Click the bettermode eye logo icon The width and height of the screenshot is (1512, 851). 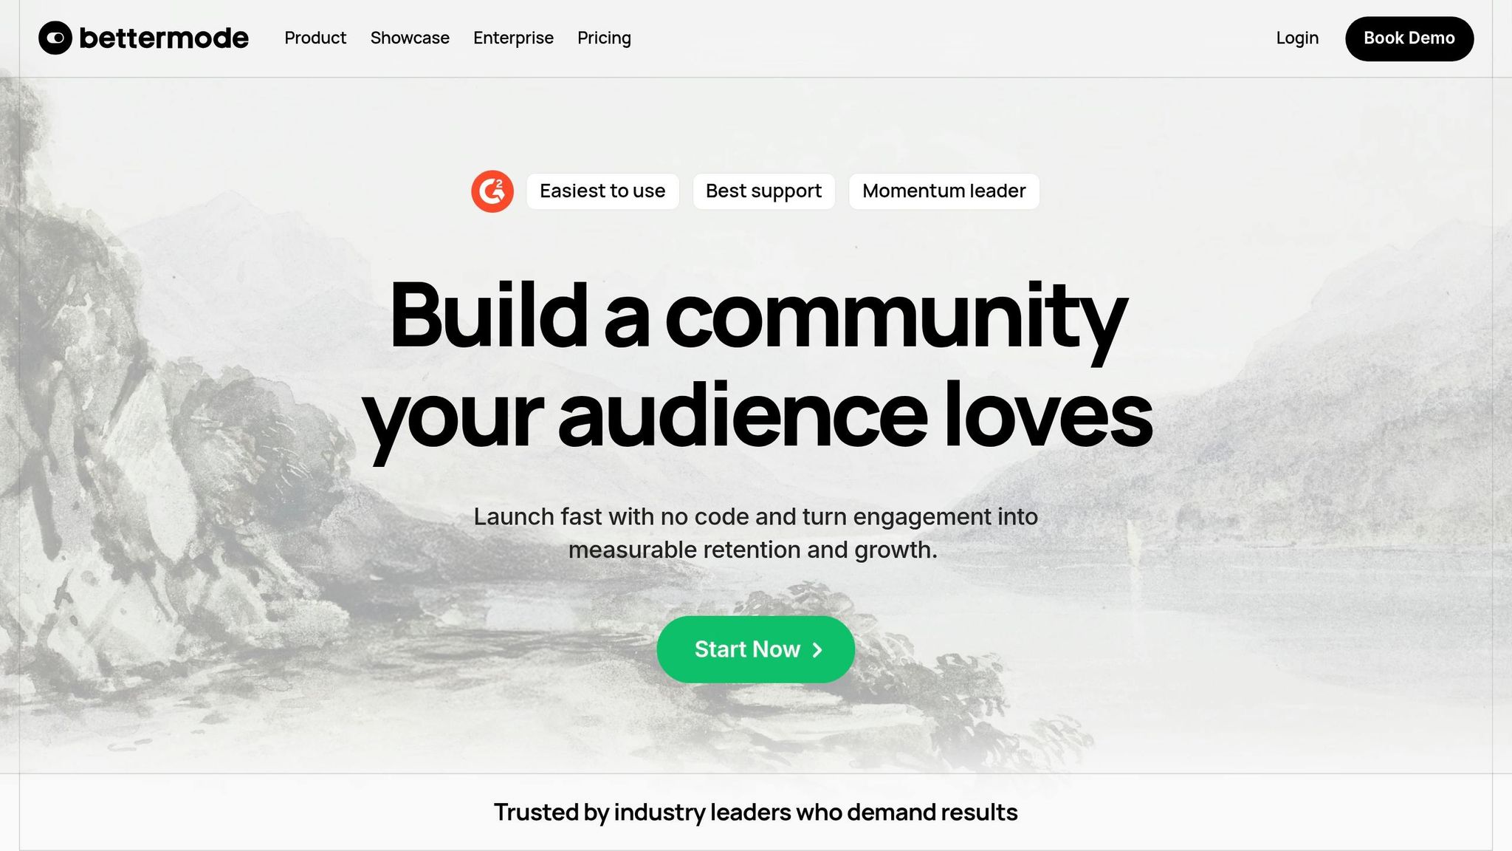(55, 38)
